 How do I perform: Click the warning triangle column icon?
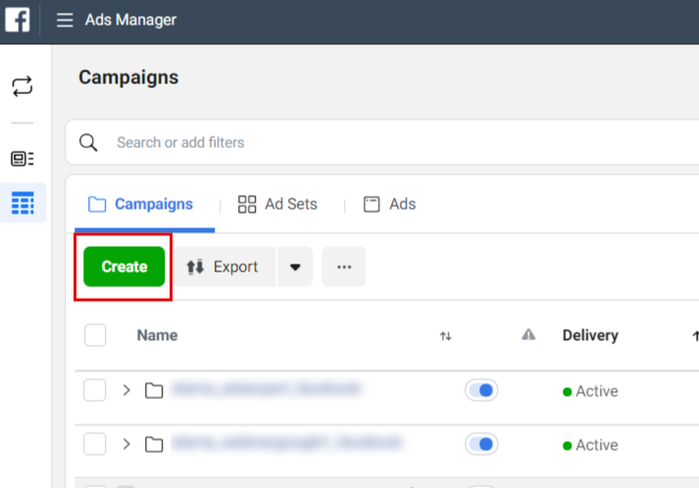528,334
